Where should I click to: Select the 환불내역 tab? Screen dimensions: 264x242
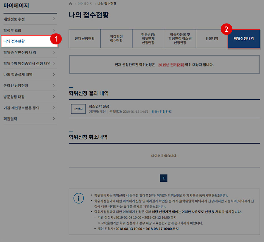212,39
